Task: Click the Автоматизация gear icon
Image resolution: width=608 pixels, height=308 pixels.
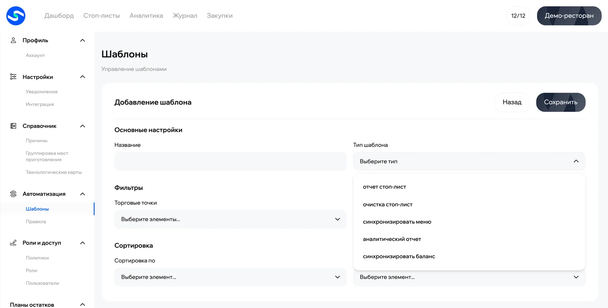Action: pos(13,194)
